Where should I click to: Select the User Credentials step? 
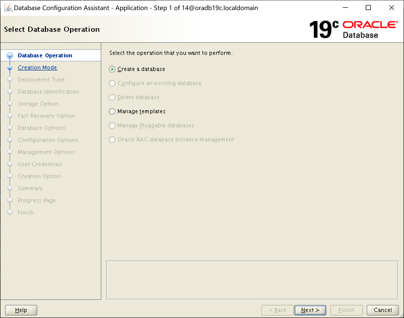click(x=40, y=164)
